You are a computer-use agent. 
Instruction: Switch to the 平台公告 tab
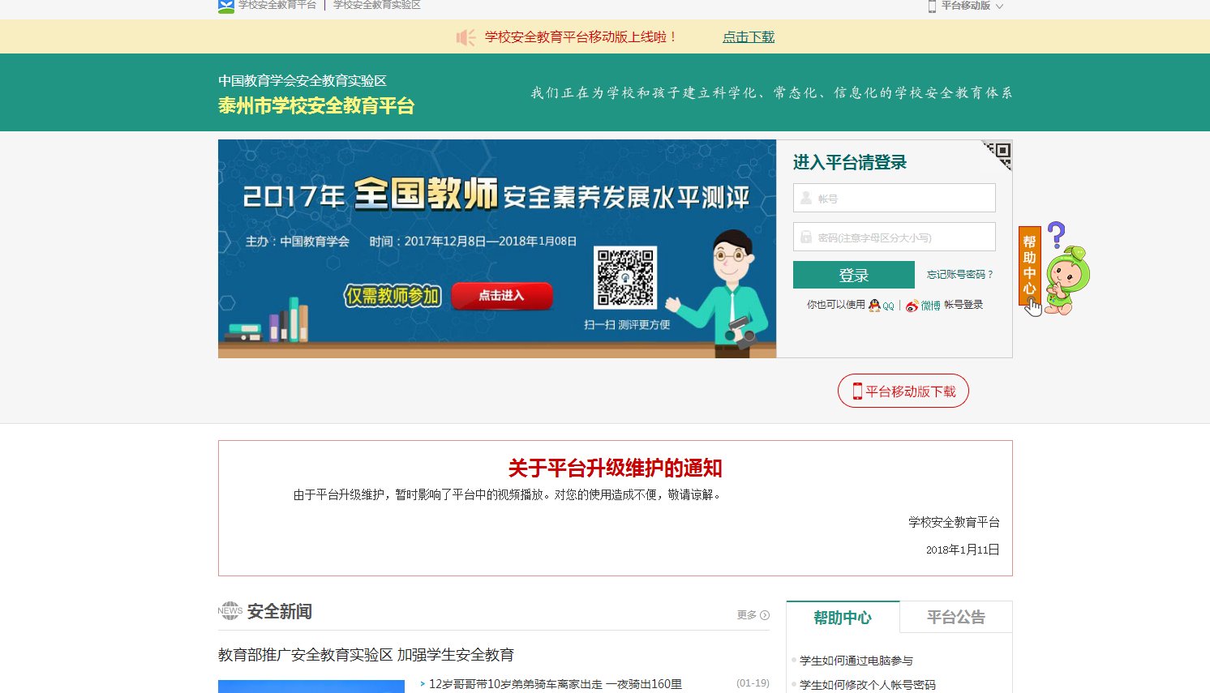(x=956, y=617)
